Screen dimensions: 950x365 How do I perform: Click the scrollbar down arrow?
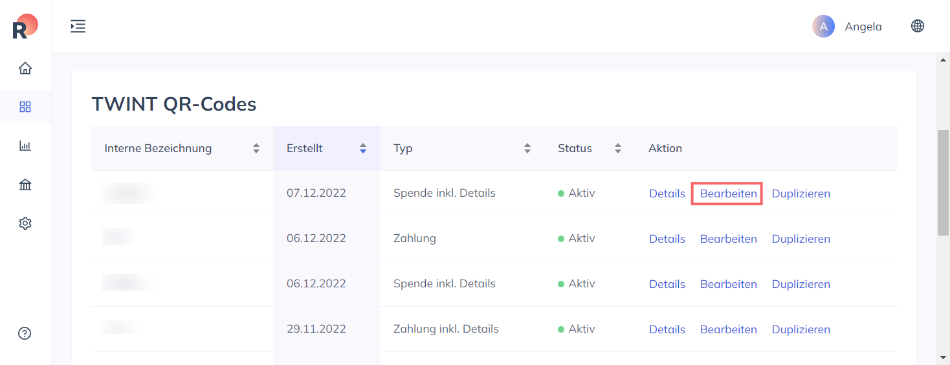coord(943,357)
